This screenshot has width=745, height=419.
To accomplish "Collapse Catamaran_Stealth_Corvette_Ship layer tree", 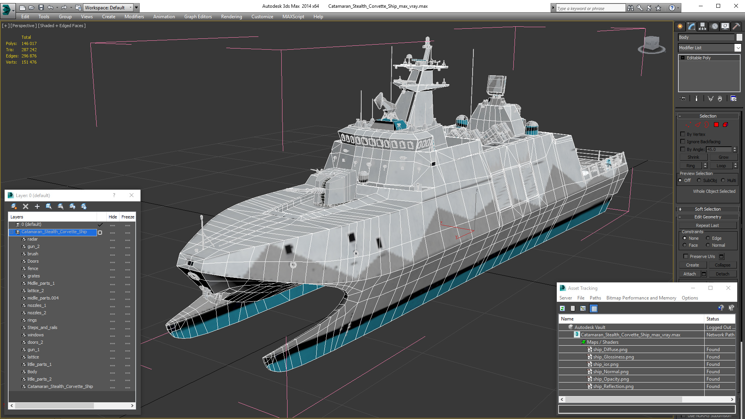I will coord(12,232).
